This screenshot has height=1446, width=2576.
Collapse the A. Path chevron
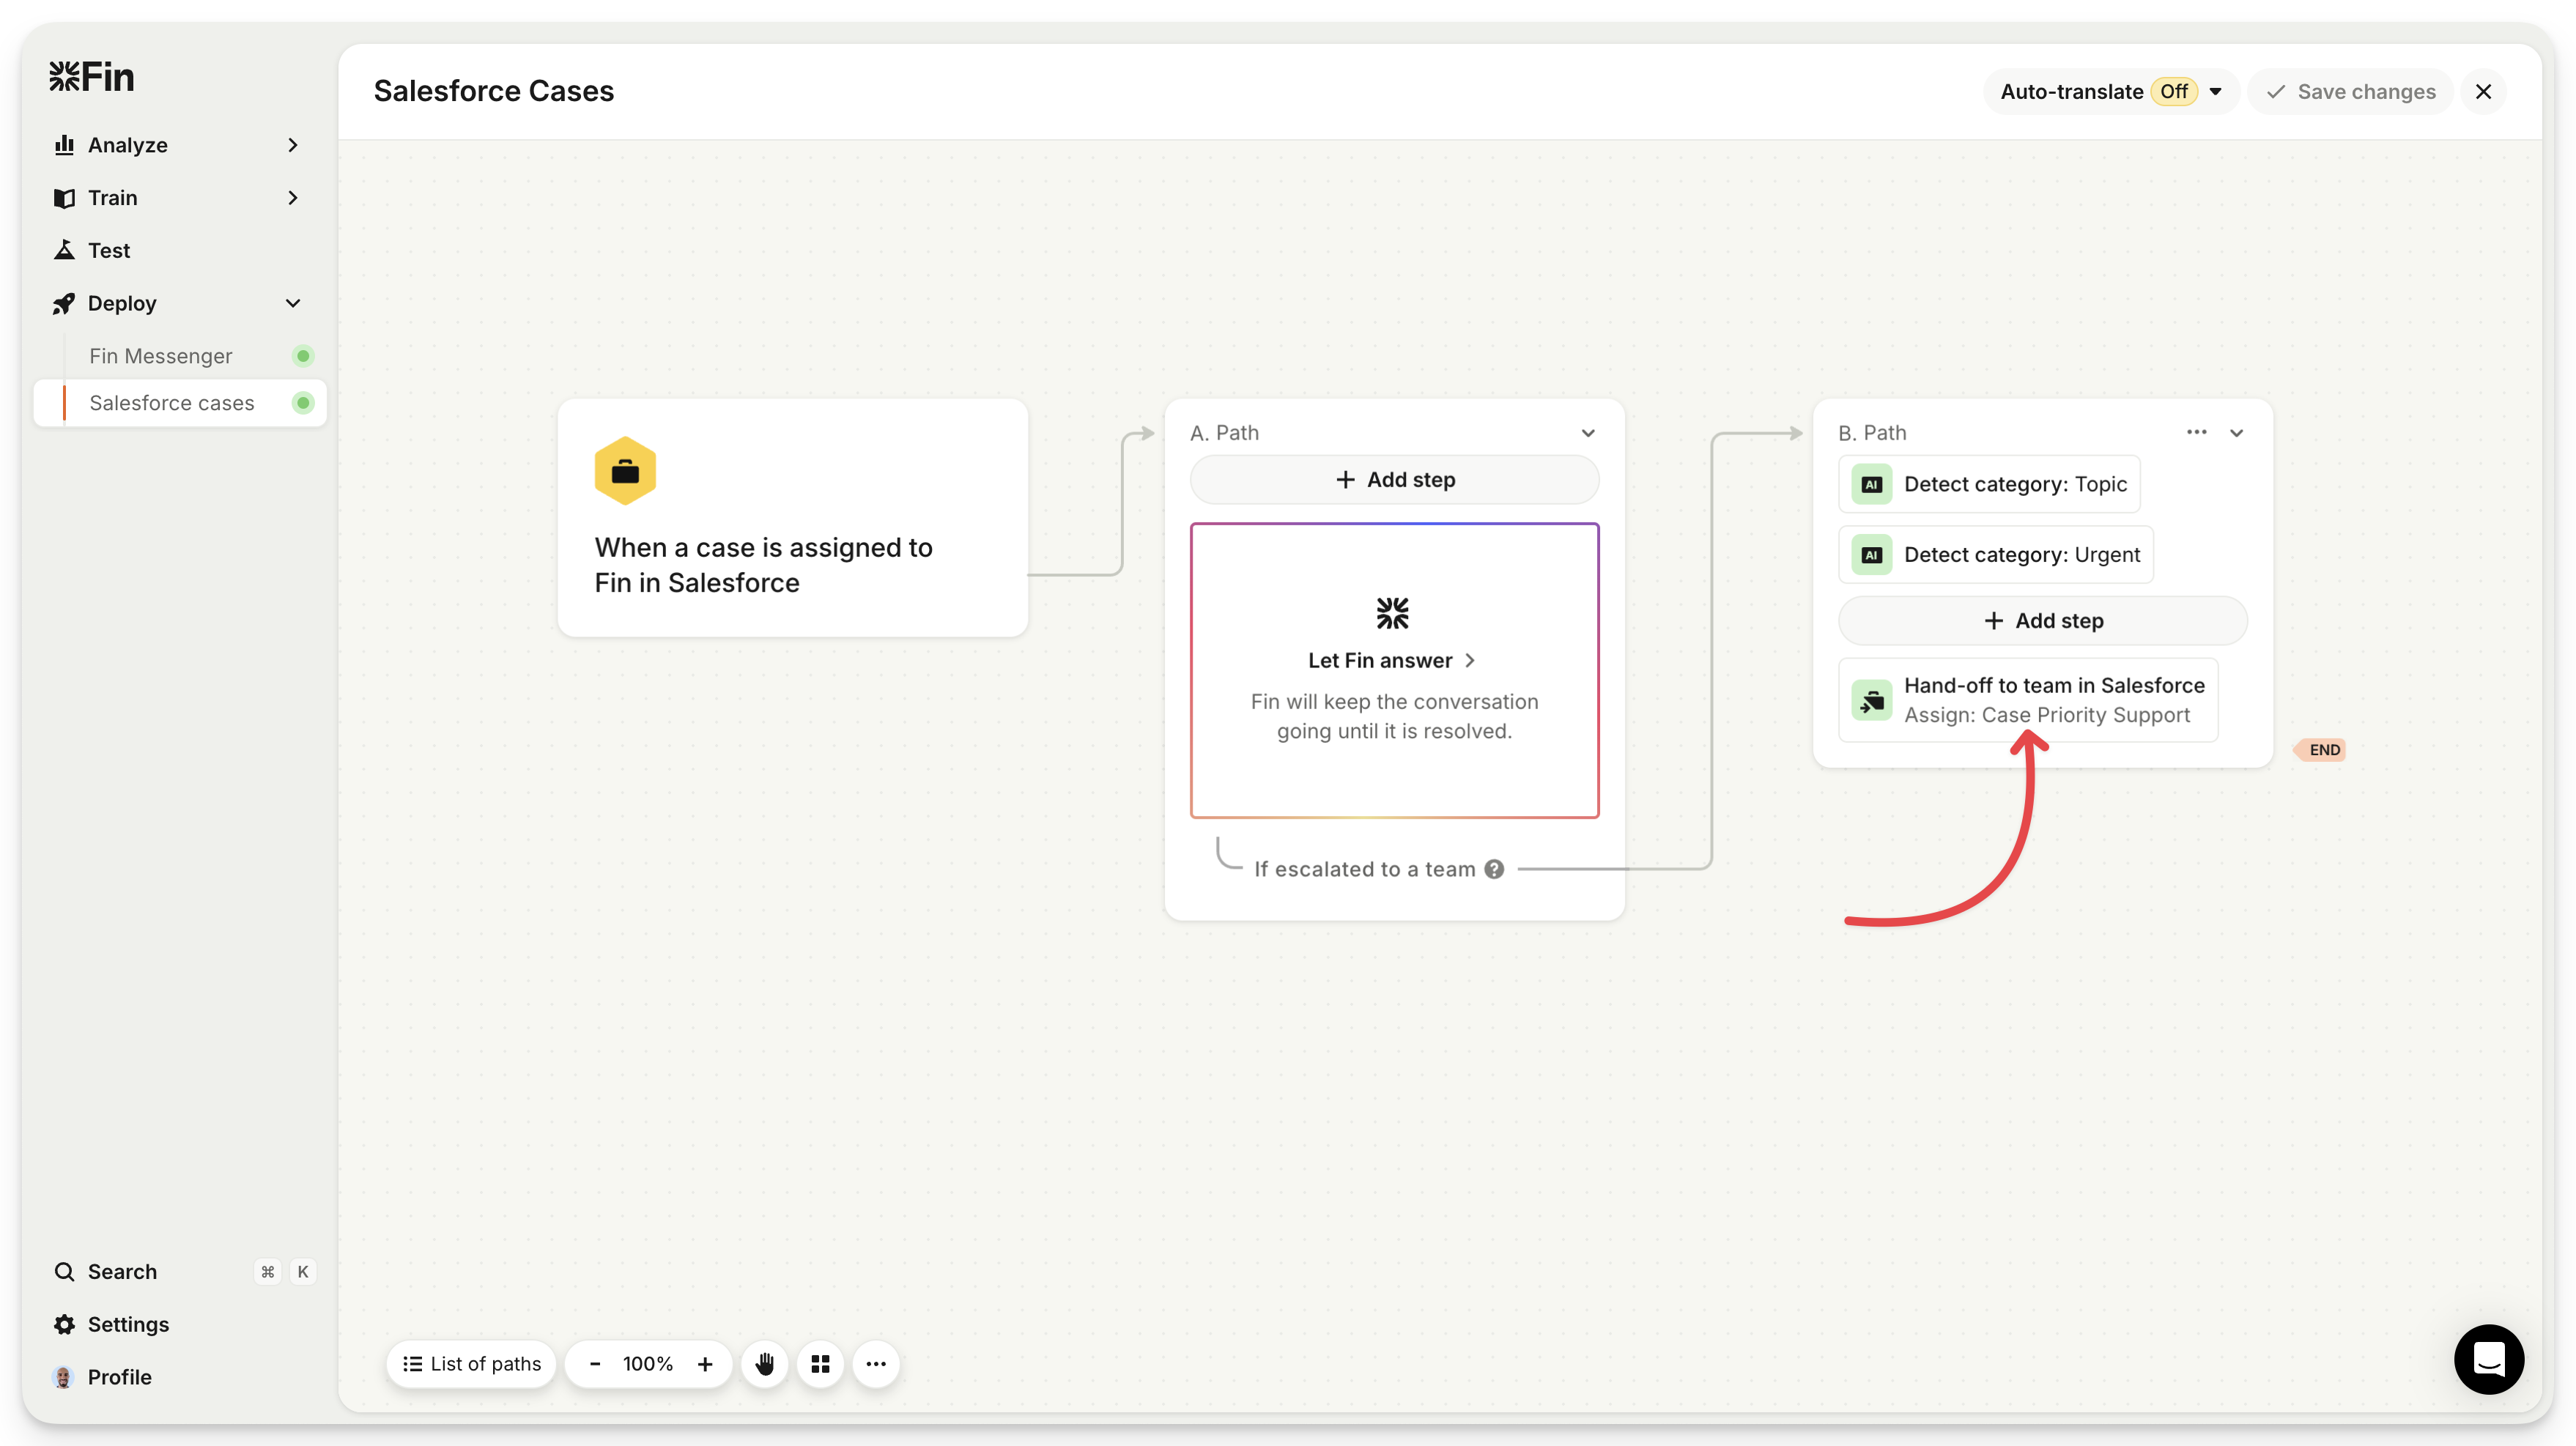[x=1588, y=433]
